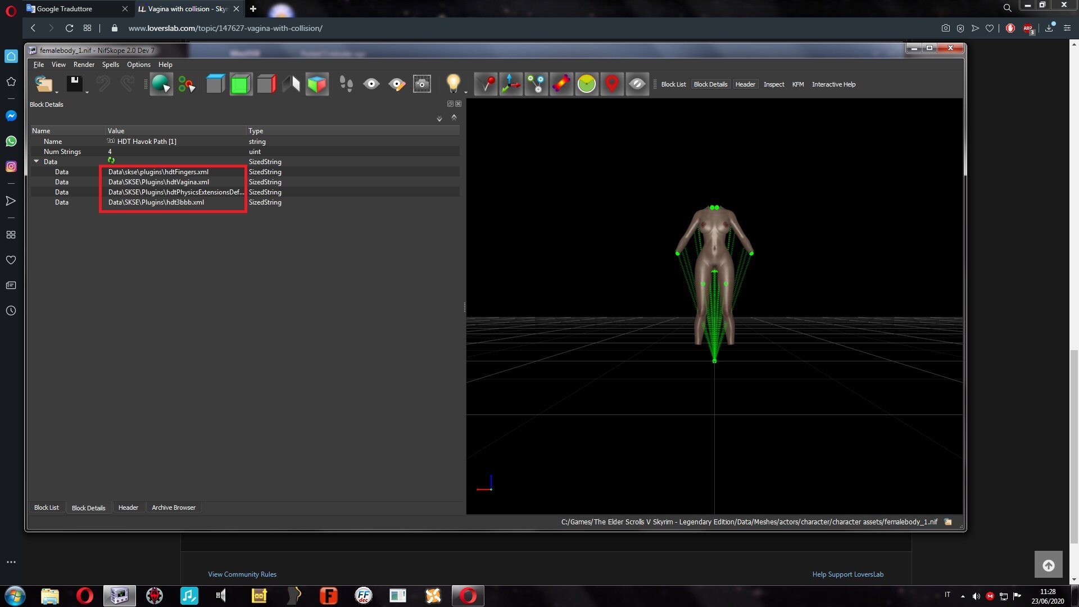Open Instagram in Opera sidebar
The width and height of the screenshot is (1079, 607).
click(11, 166)
